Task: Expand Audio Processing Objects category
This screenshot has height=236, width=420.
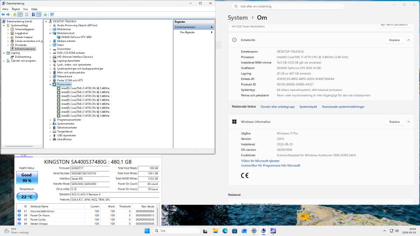Action: pos(50,25)
